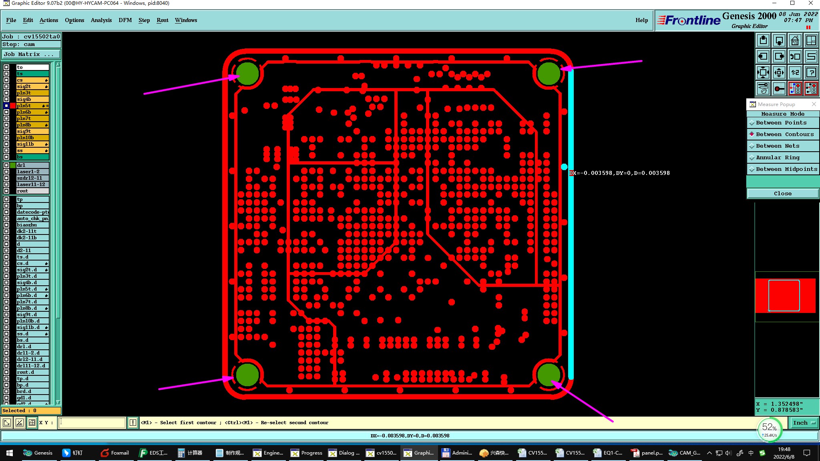Open the Analysis menu

click(x=101, y=20)
